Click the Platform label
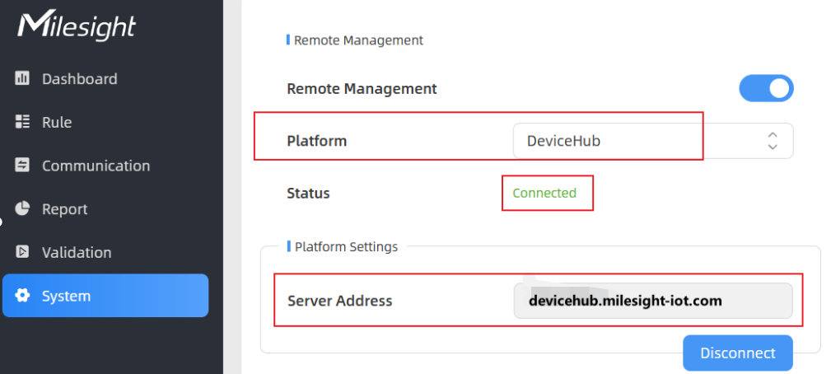This screenshot has height=374, width=831. click(317, 141)
